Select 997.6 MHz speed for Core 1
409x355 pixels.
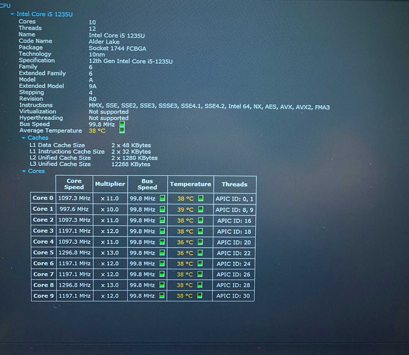pos(74,209)
